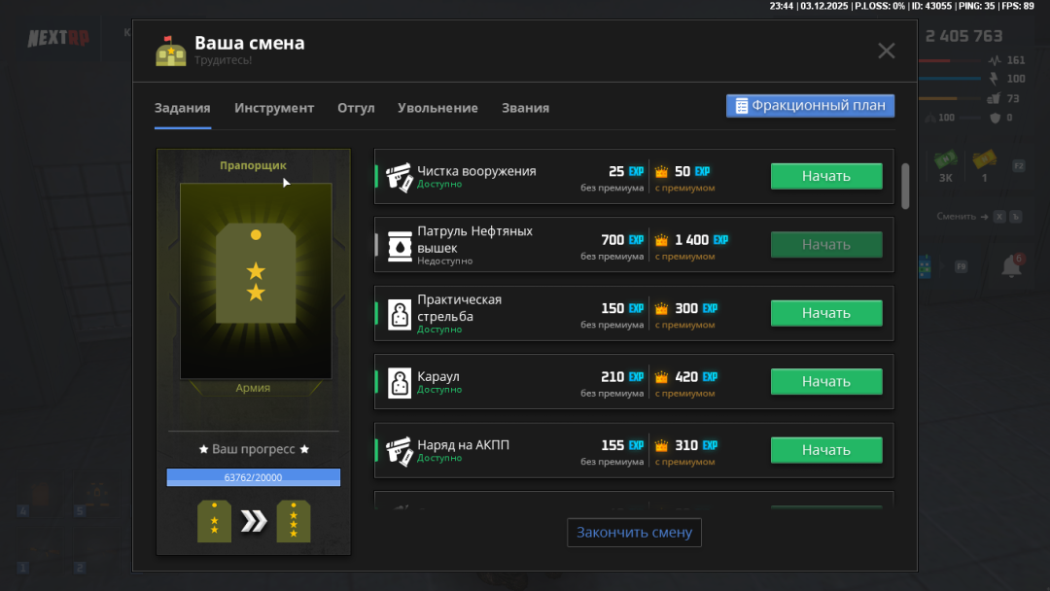Click the notification bell icon
The width and height of the screenshot is (1050, 591).
pos(1011,266)
